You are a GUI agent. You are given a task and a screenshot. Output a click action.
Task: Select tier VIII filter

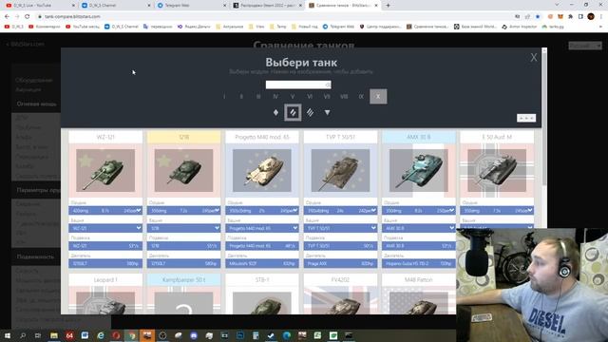[x=344, y=97]
